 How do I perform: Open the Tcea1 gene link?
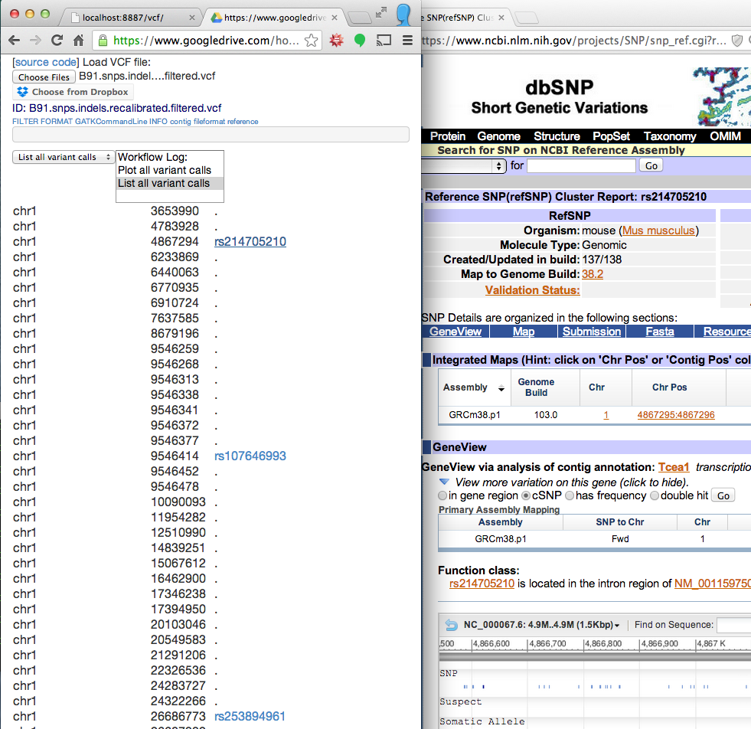pyautogui.click(x=674, y=467)
